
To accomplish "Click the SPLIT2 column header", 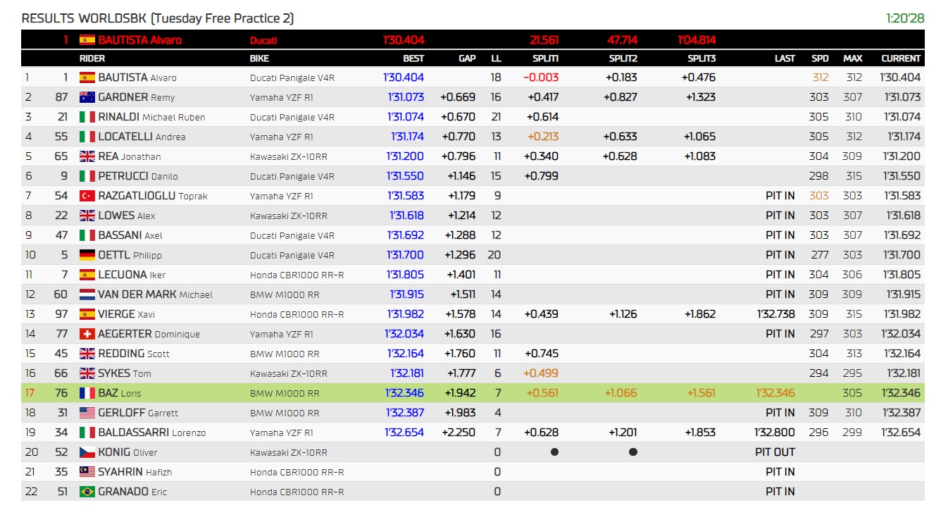I will coord(623,58).
